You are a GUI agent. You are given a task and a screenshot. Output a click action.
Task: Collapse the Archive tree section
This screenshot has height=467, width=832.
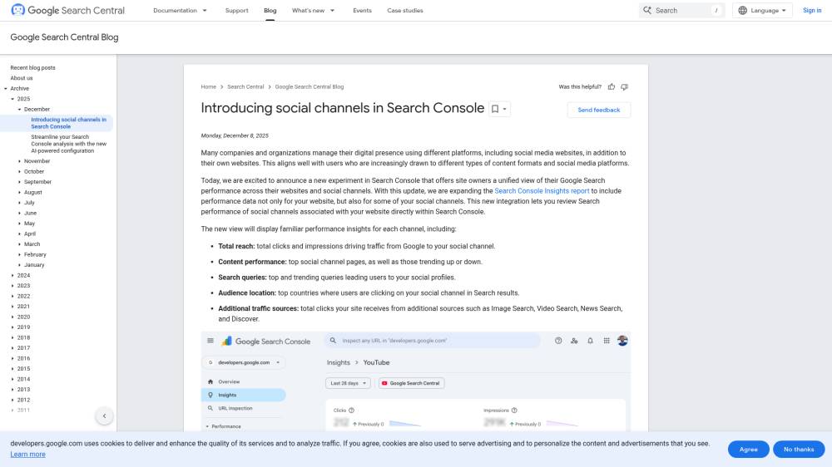(x=6, y=89)
